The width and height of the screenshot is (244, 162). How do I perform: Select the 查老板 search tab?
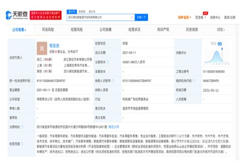(82, 12)
